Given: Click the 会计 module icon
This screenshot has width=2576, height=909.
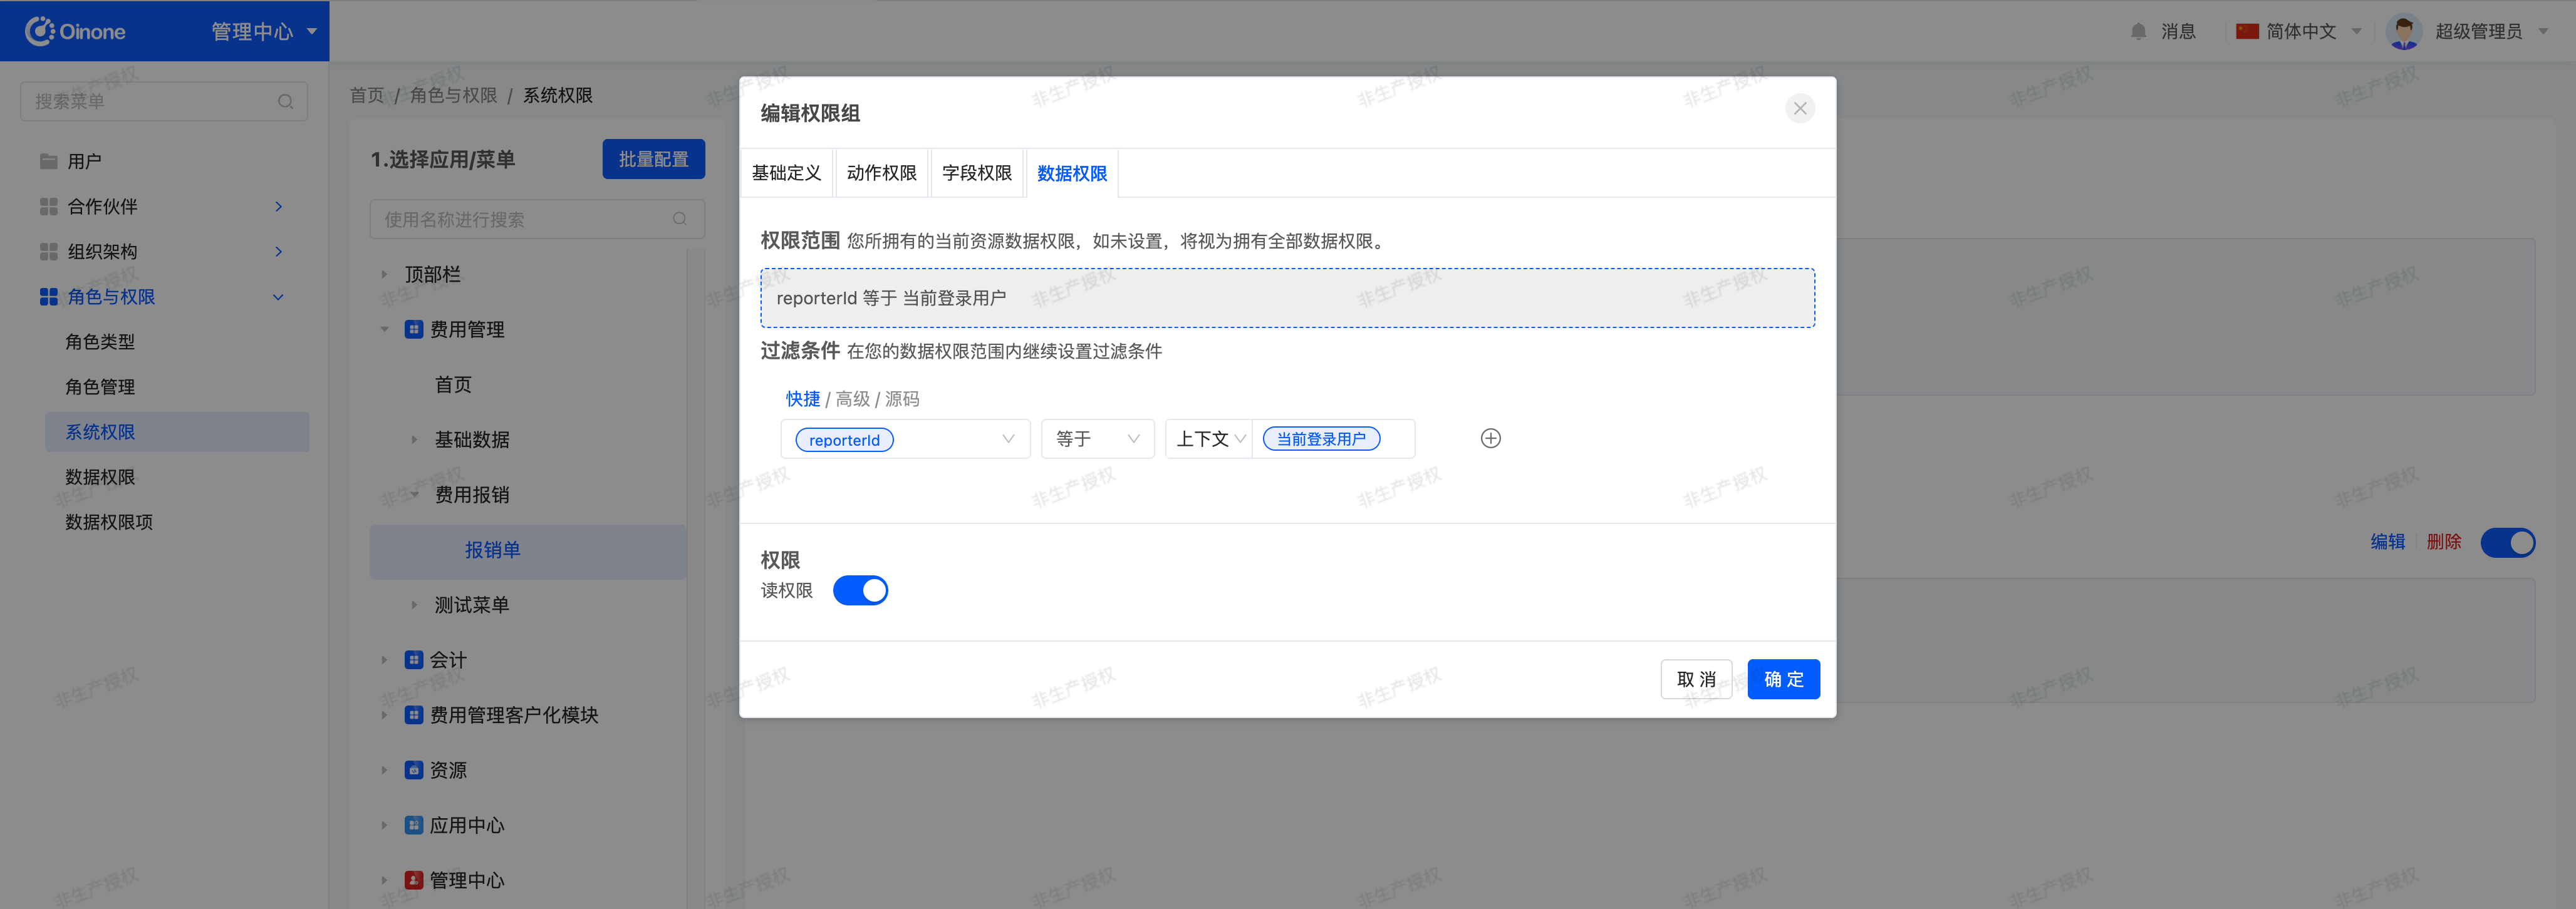Looking at the screenshot, I should click(x=413, y=659).
